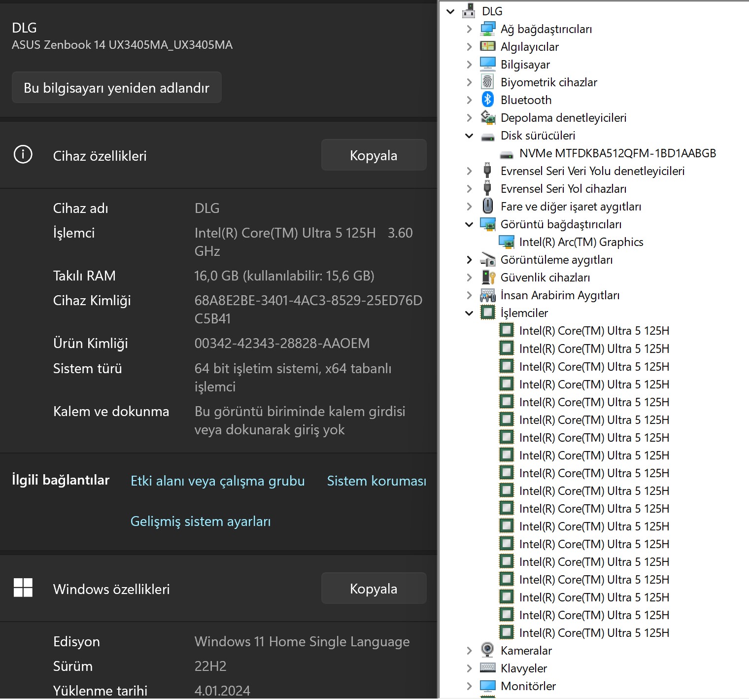Expand the Ağ bağdaştırıcıları category
The image size is (749, 699).
(469, 29)
